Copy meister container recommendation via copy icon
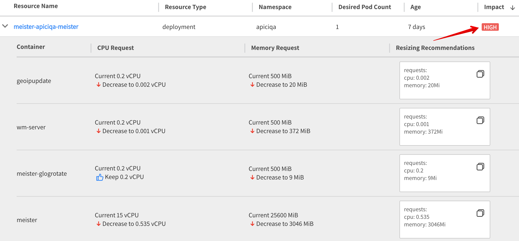This screenshot has width=519, height=241. pyautogui.click(x=480, y=213)
